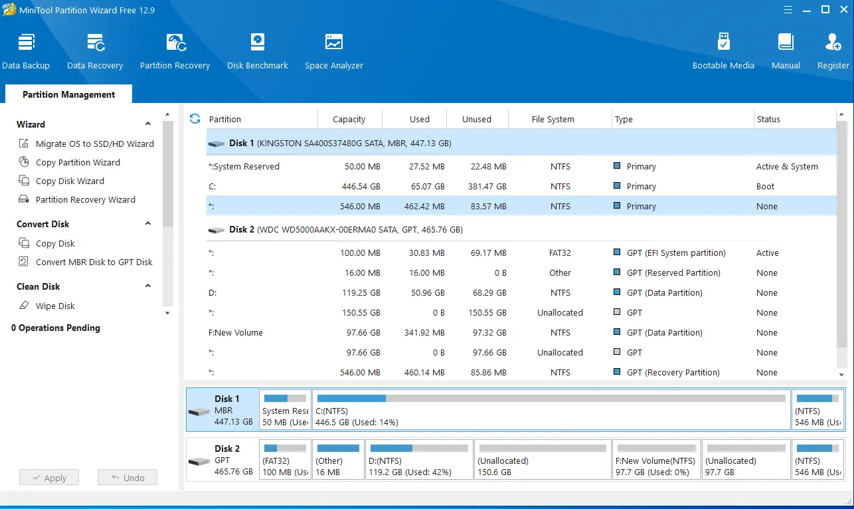Convert MBR Disk to GPT Disk

[x=85, y=262]
